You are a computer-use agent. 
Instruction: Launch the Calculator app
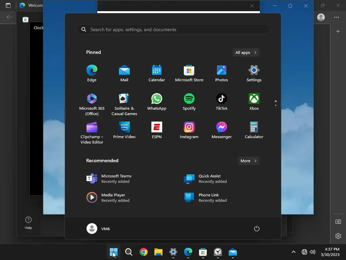pyautogui.click(x=254, y=130)
